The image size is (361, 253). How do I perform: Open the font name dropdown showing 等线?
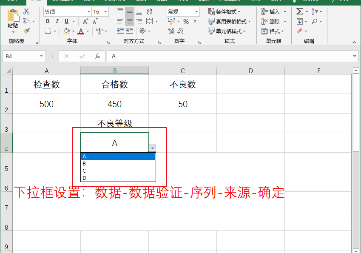66,11
